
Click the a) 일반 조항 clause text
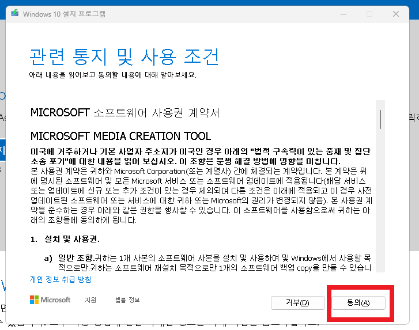207,263
